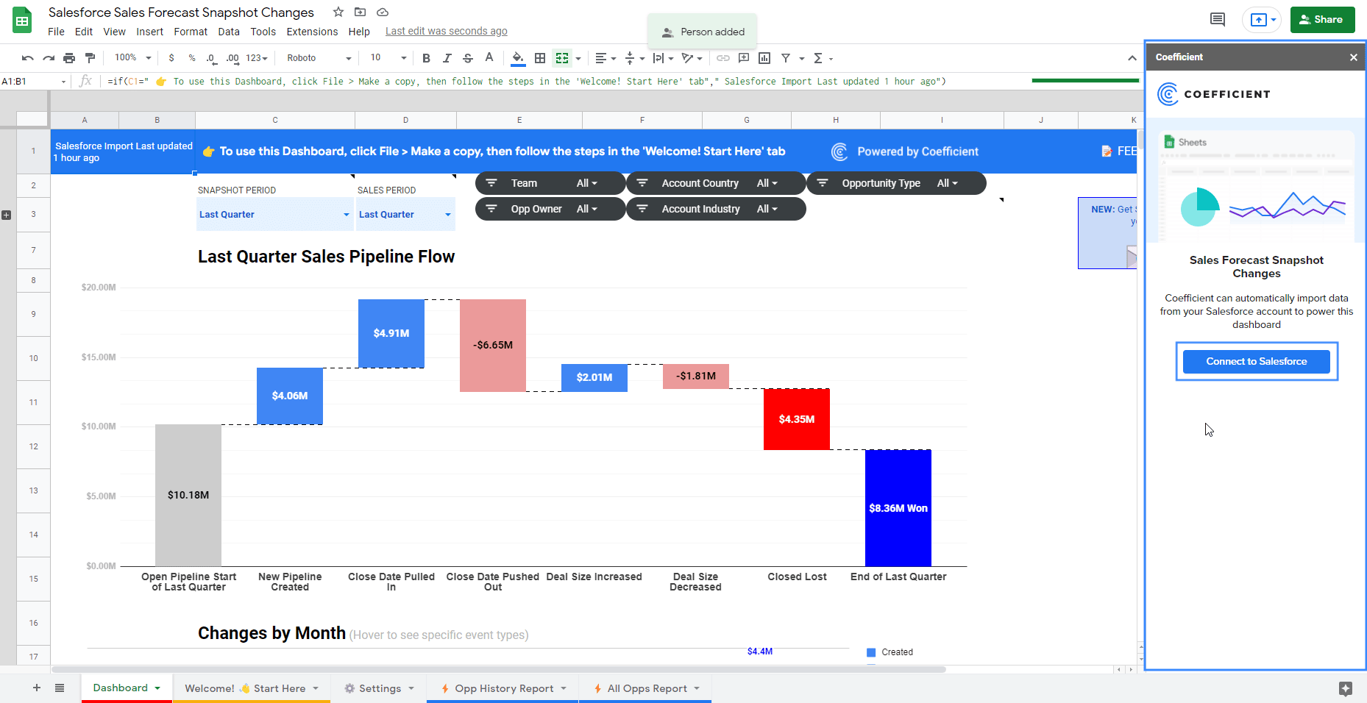Increase decimal places
The height and width of the screenshot is (703, 1367).
[x=232, y=58]
